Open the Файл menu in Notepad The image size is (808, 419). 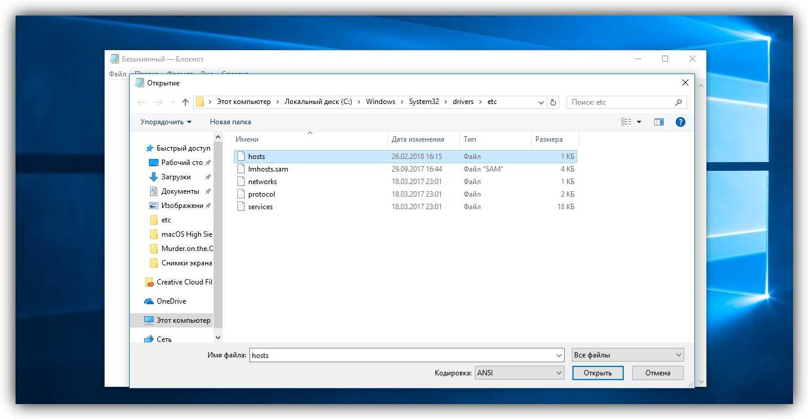pyautogui.click(x=117, y=74)
